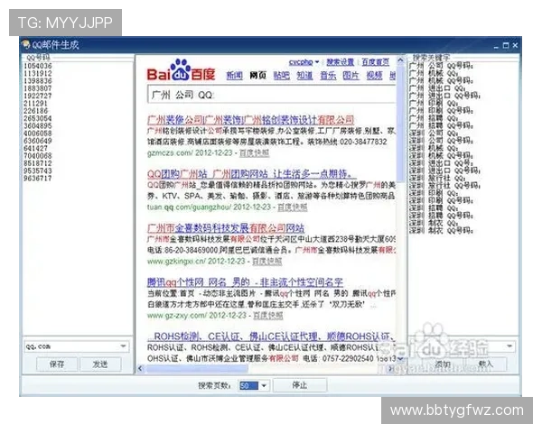Select the 图片 tab on Baidu

[x=350, y=76]
